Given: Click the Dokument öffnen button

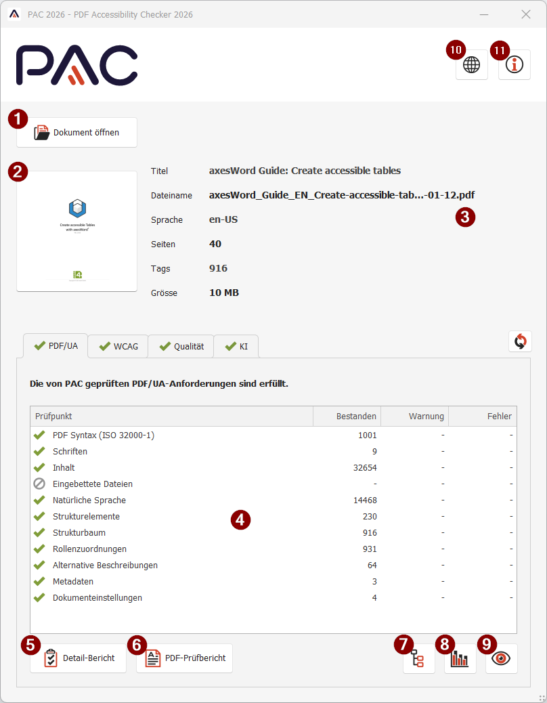Looking at the screenshot, I should coord(76,132).
